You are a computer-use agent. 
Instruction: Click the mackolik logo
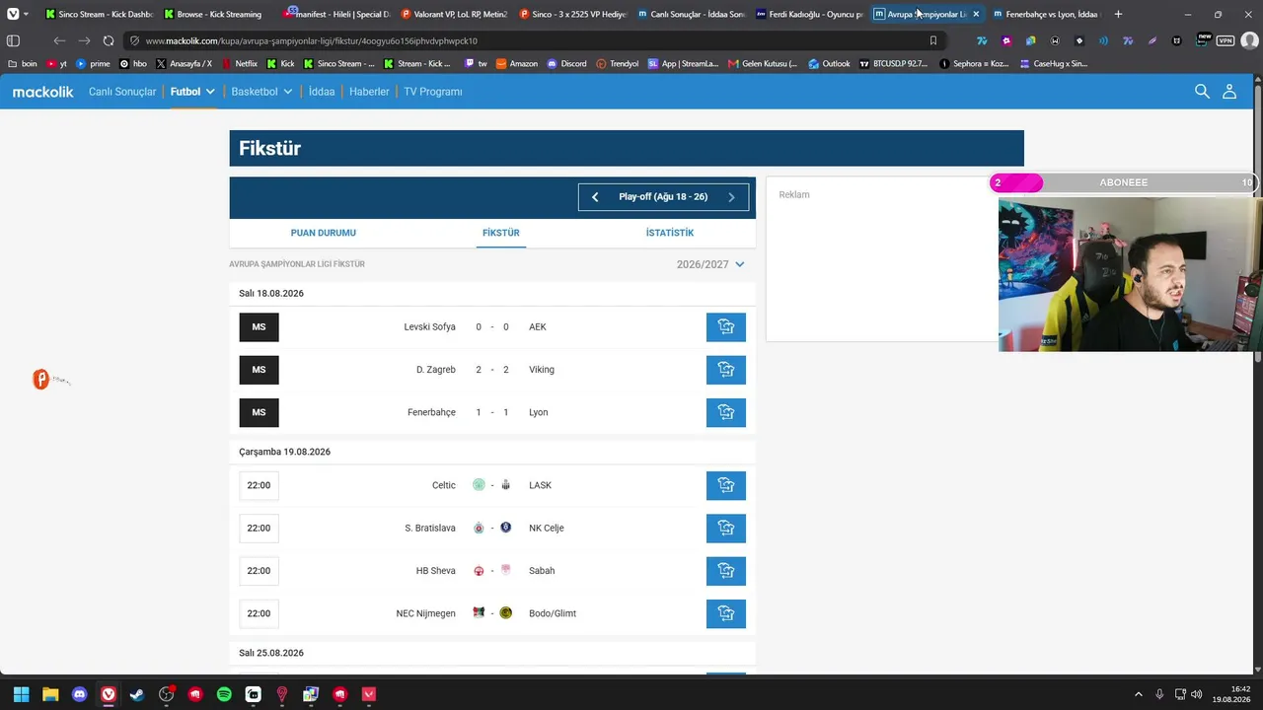(43, 92)
